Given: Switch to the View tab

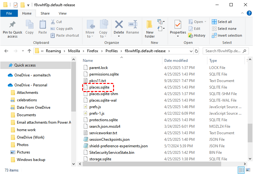Looking at the screenshot, I should (x=62, y=13).
